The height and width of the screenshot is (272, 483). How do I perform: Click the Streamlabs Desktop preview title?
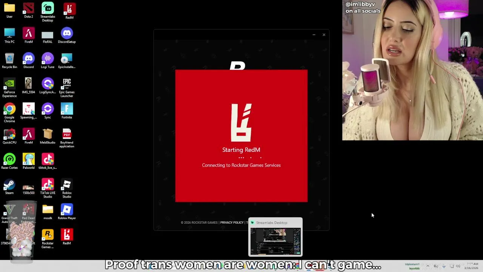click(x=272, y=223)
